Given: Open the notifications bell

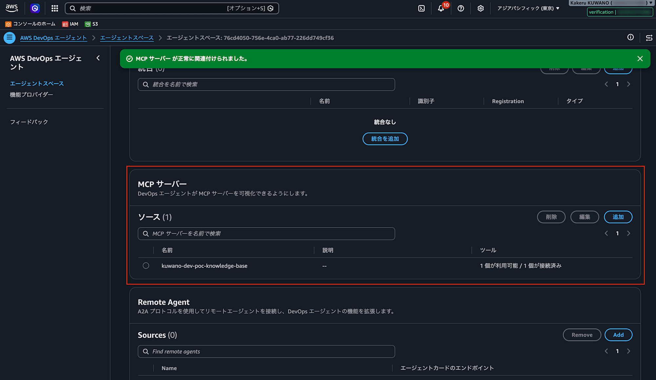Looking at the screenshot, I should point(441,9).
